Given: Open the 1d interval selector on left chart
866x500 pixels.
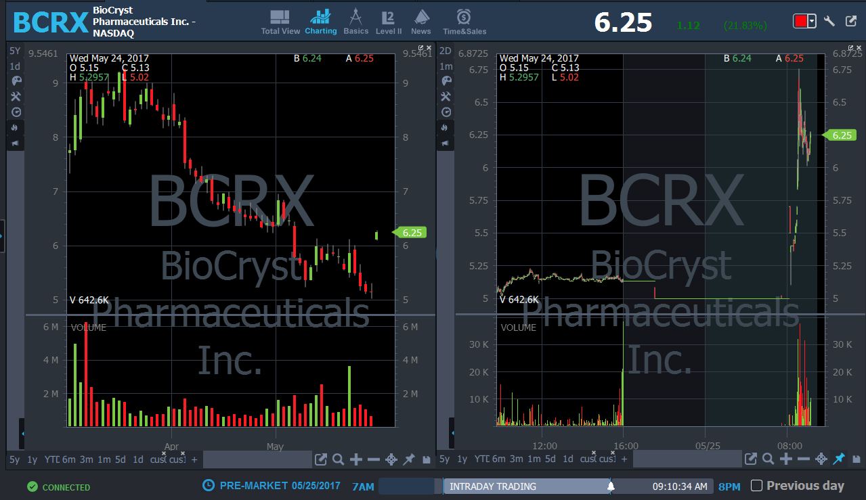Looking at the screenshot, I should pyautogui.click(x=15, y=66).
